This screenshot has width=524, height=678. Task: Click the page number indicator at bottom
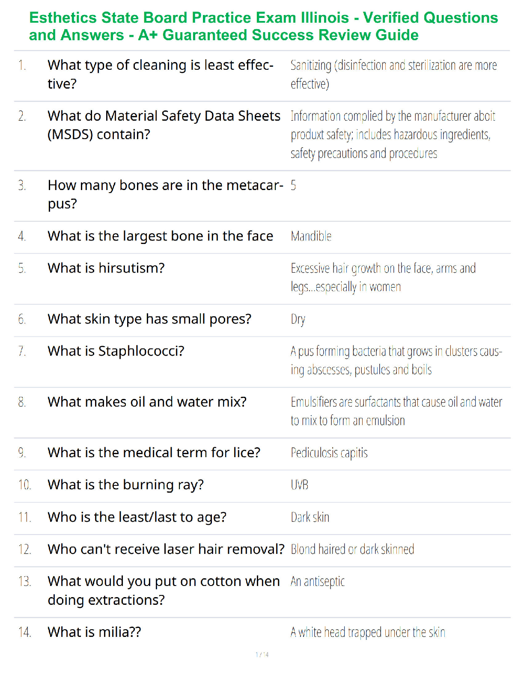tap(262, 654)
